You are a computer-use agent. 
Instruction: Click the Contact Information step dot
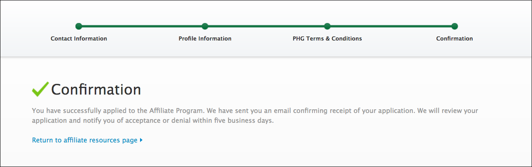point(79,26)
